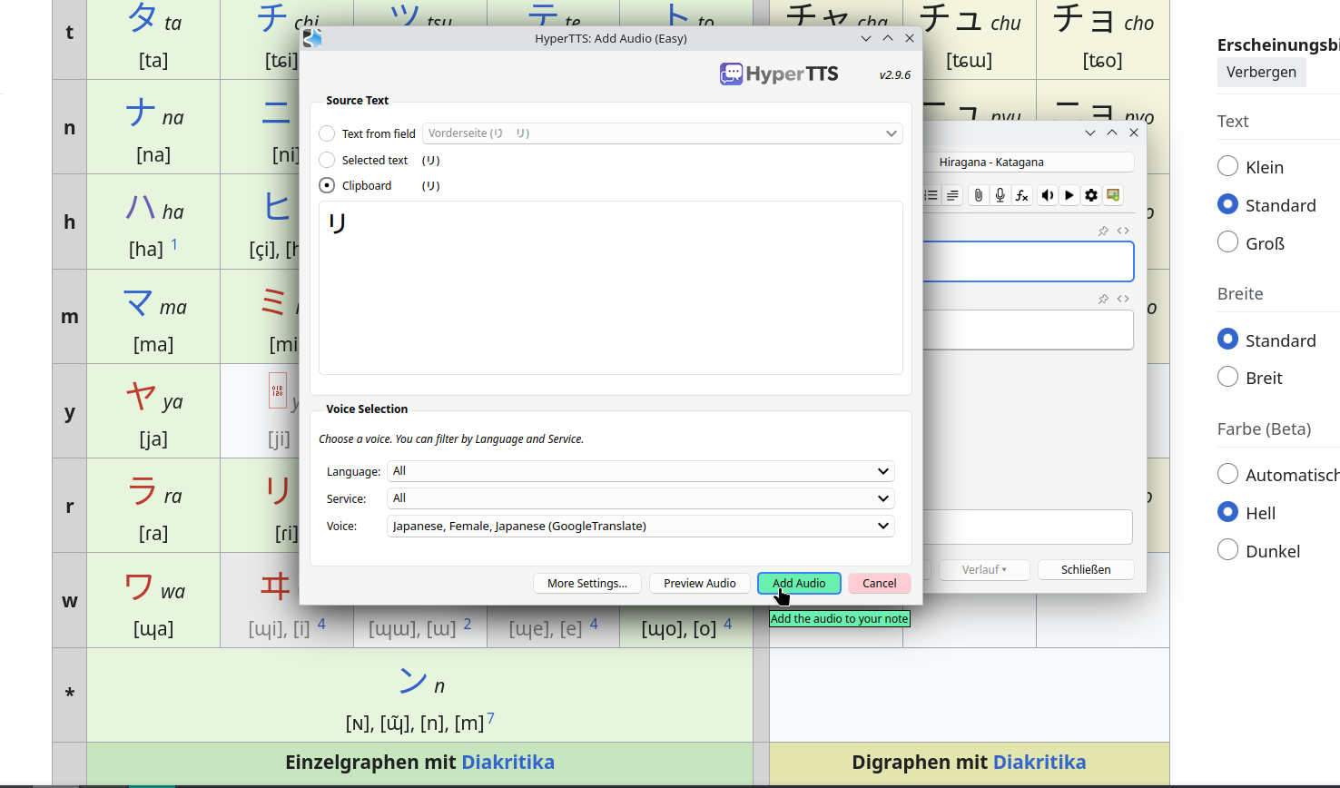Click the add image icon in editor toolbar

pyautogui.click(x=1113, y=195)
